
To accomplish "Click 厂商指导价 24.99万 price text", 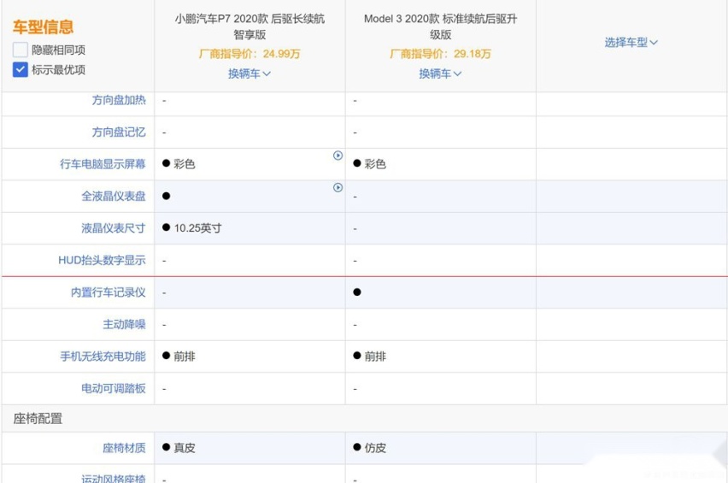I will pos(250,54).
